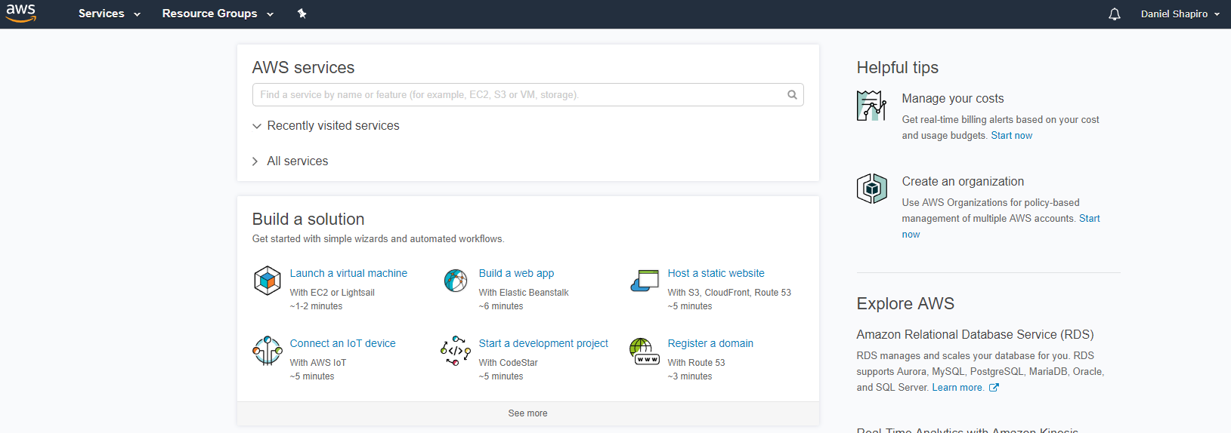Click the pin shortcuts icon in navbar
This screenshot has width=1231, height=433.
coord(302,14)
